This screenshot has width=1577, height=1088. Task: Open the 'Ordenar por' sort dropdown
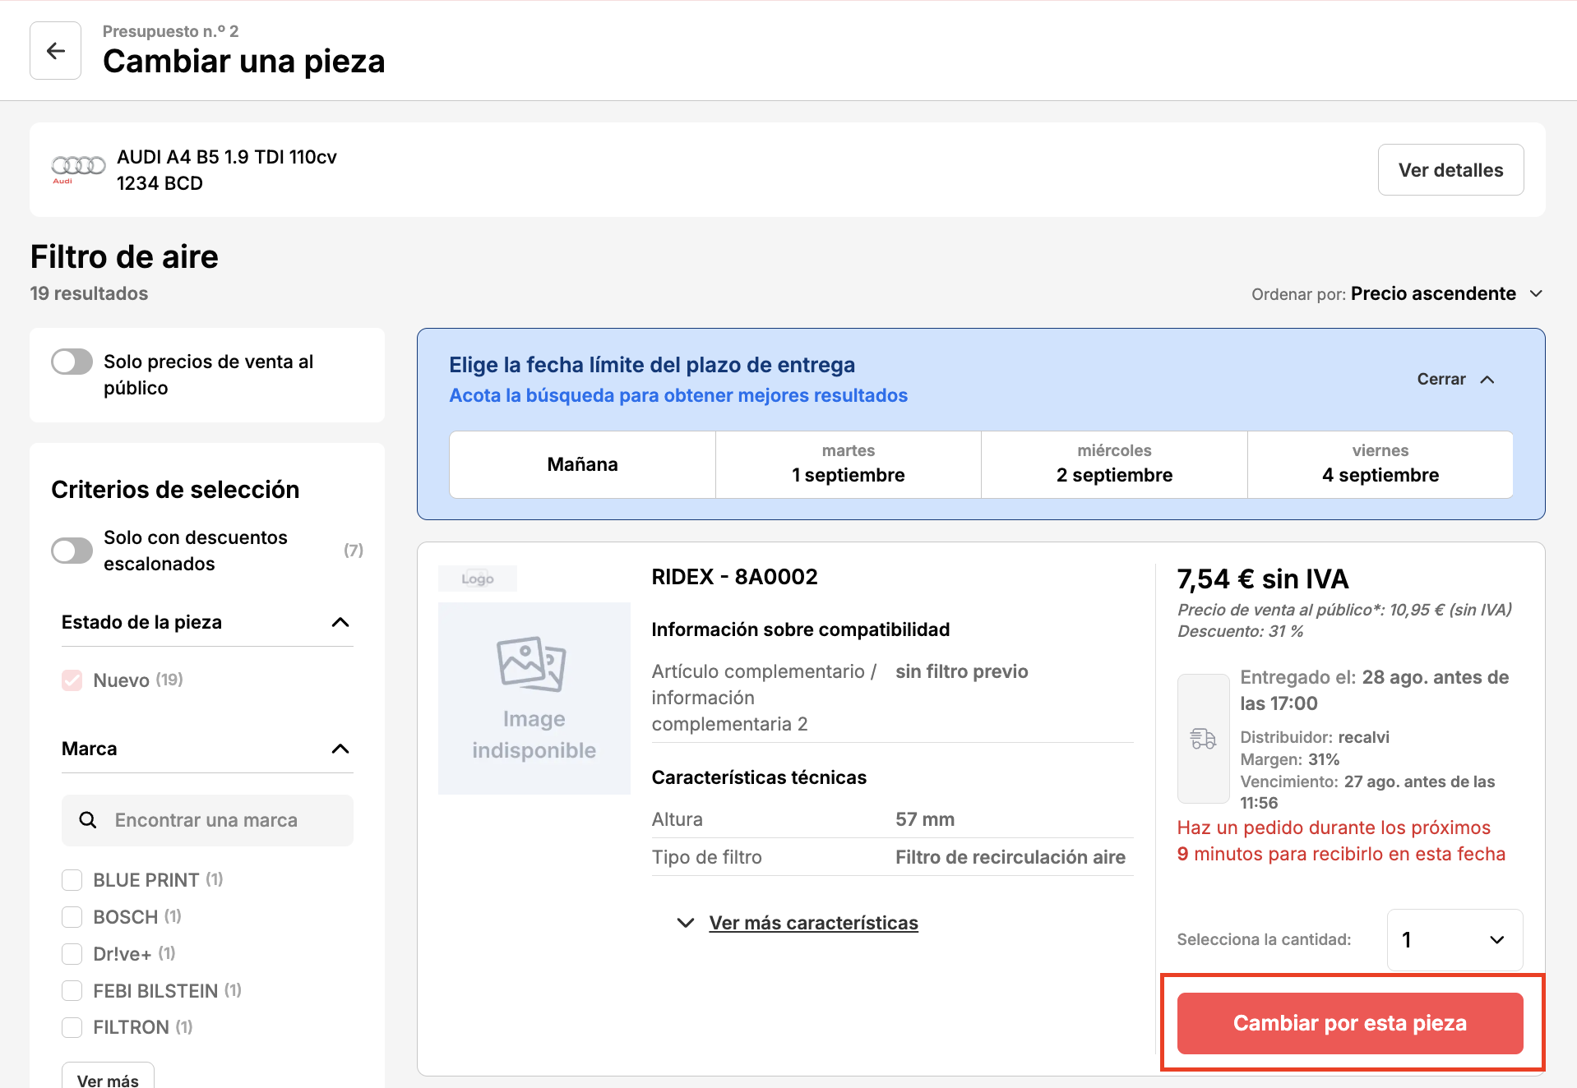click(x=1397, y=294)
